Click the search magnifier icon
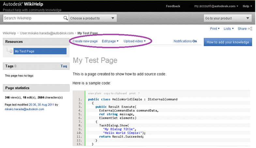The width and height of the screenshot is (256, 148). click(x=66, y=18)
